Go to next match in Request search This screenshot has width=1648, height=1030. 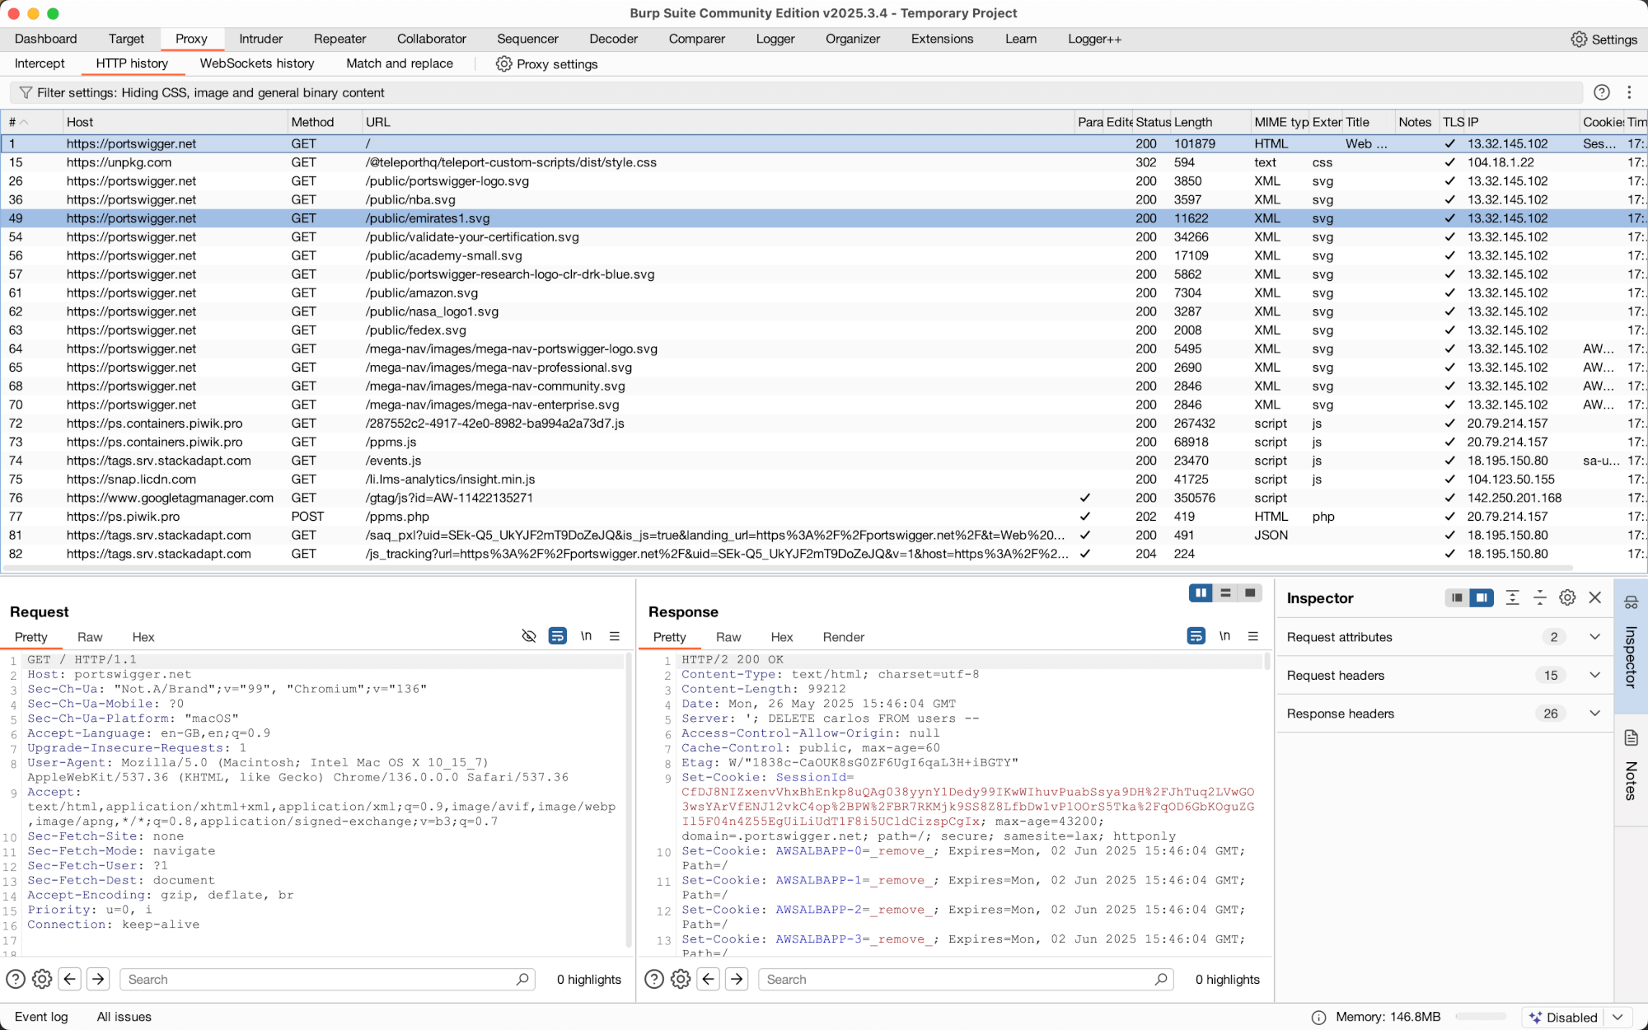[98, 979]
